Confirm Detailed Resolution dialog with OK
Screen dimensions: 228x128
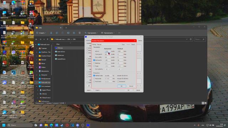121,86
